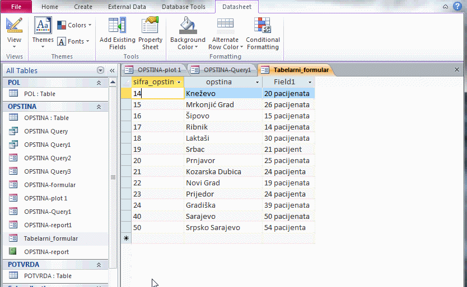Collapse the OPSTINA group
The height and width of the screenshot is (287, 467).
[99, 107]
